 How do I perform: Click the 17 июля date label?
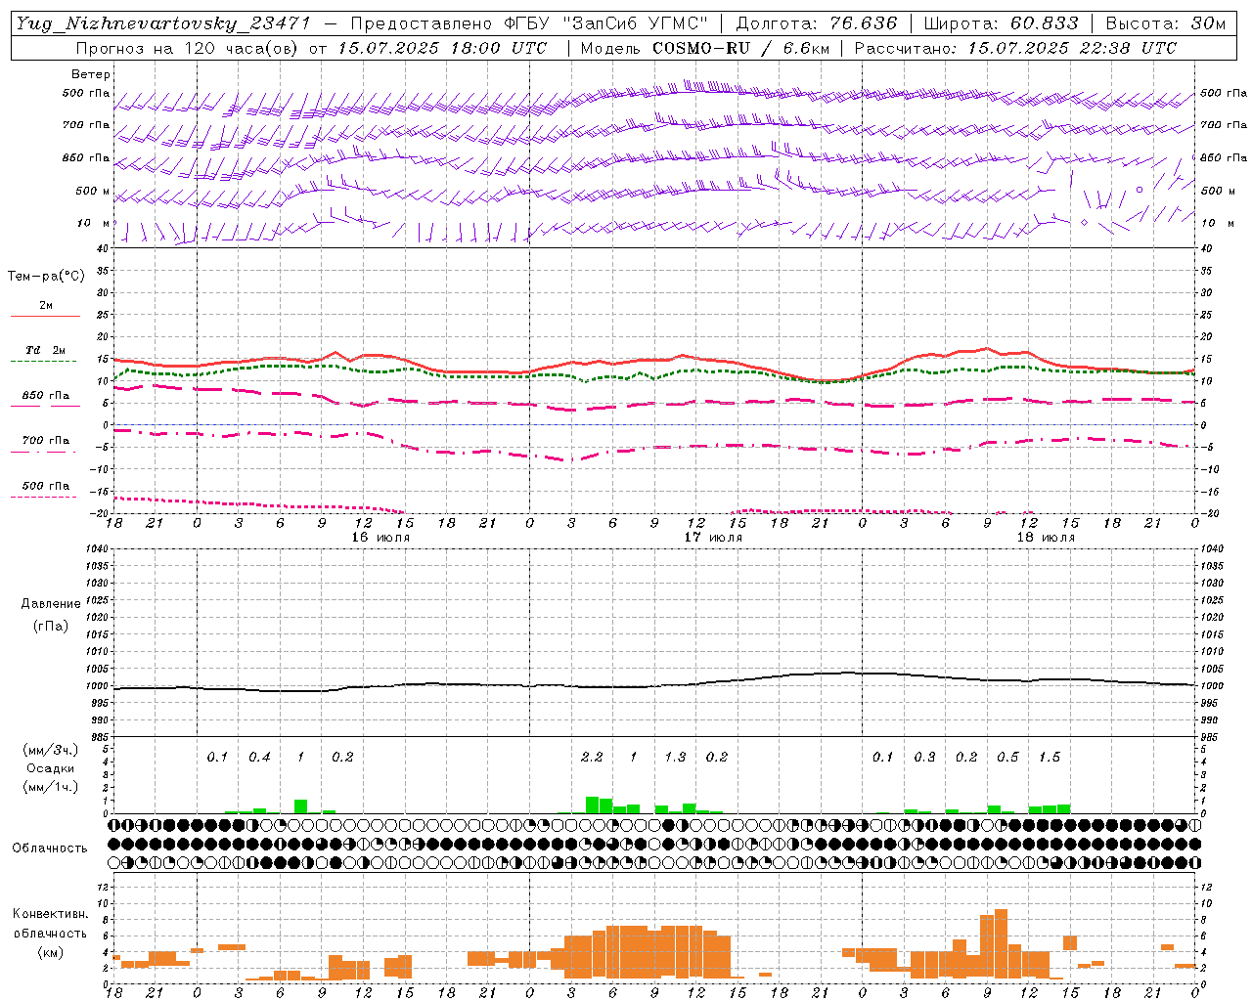(x=713, y=538)
